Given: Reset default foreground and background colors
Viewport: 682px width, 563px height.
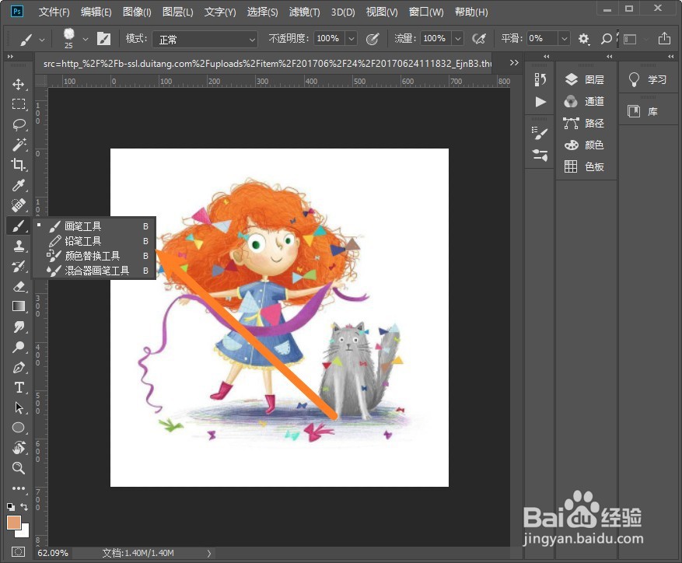Looking at the screenshot, I should [x=10, y=506].
